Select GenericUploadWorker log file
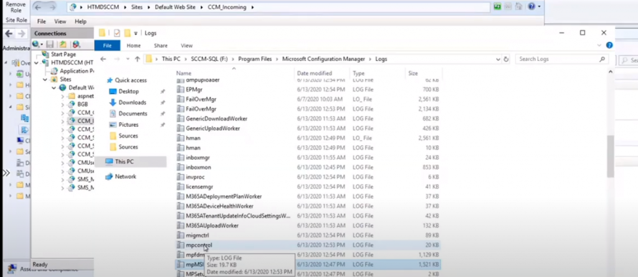The width and height of the screenshot is (638, 277). [308, 128]
